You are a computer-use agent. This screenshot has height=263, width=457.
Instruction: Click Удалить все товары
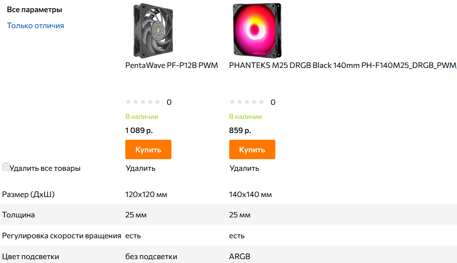tap(45, 168)
